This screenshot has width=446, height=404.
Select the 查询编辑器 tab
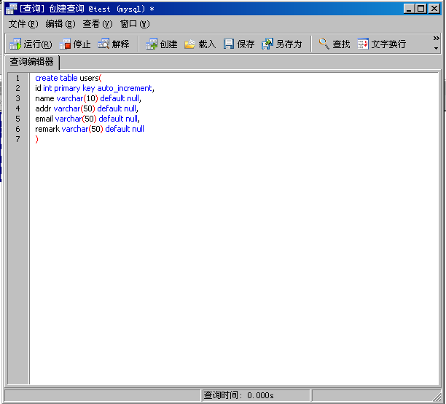(32, 62)
